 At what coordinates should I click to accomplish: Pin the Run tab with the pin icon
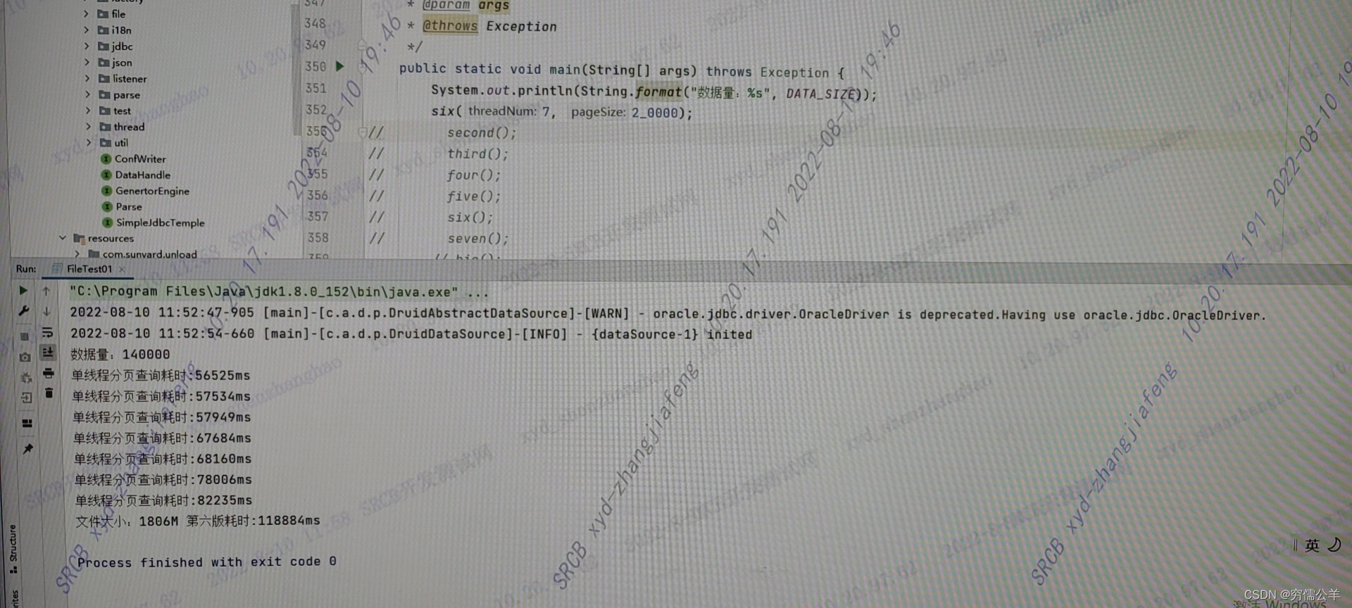(x=27, y=449)
